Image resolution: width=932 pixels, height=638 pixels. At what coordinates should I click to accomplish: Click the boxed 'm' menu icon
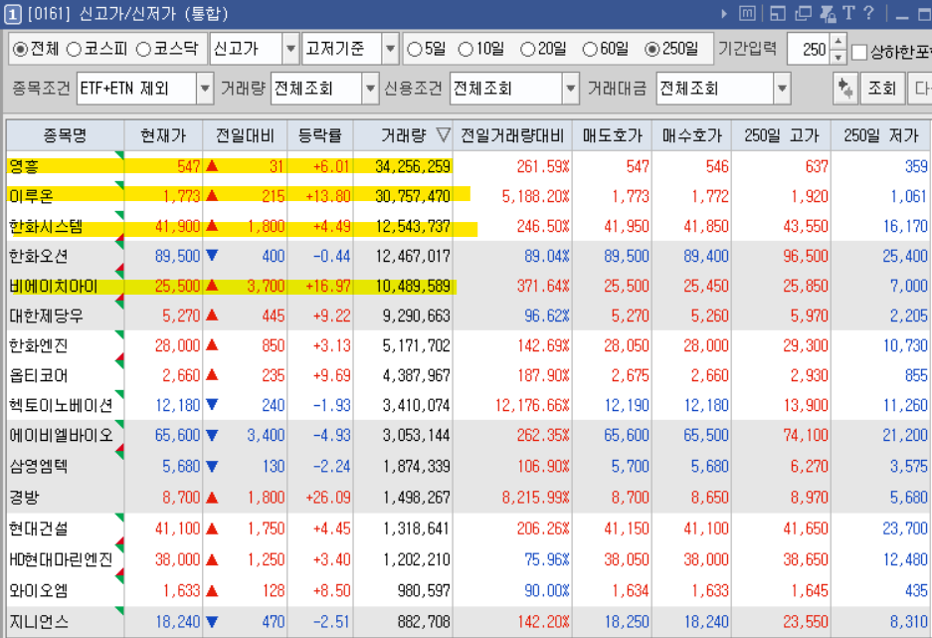coord(747,13)
